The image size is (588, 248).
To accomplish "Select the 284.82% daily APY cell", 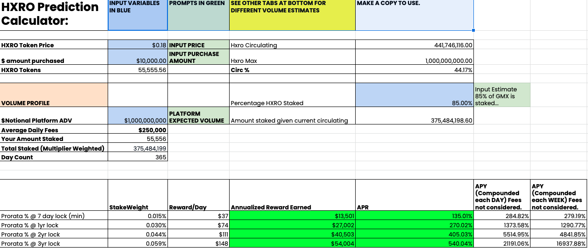I will pos(502,216).
